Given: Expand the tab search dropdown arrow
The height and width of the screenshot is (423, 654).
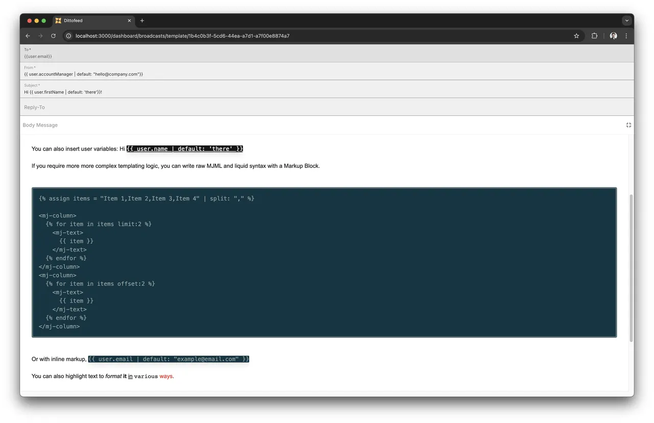Looking at the screenshot, I should [626, 21].
